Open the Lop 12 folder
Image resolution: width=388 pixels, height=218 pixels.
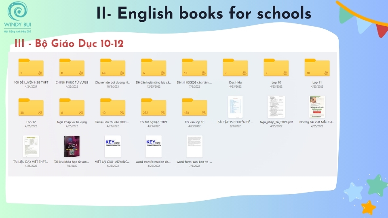click(31, 107)
